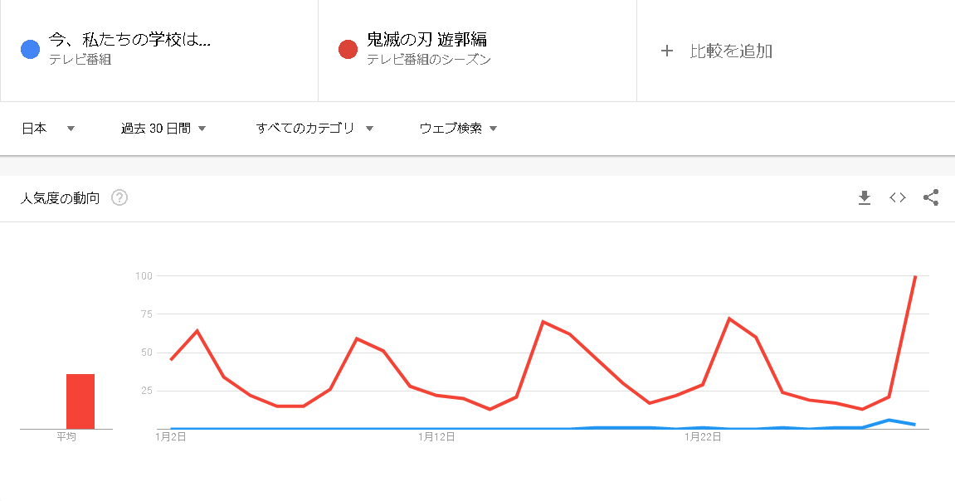Click the red 平均 average bar
Viewport: 955px width, 501px height.
pyautogui.click(x=80, y=401)
